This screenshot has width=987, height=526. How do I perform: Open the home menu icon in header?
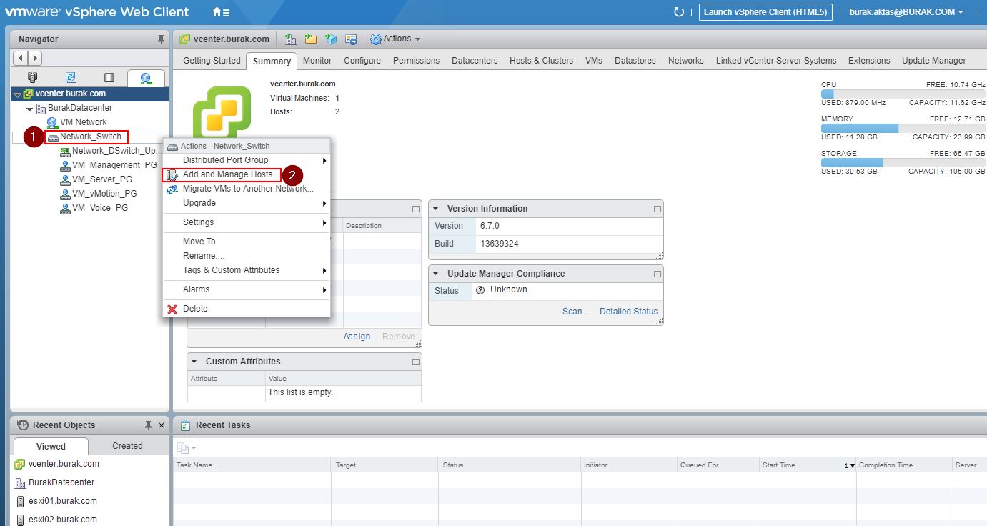click(x=221, y=12)
